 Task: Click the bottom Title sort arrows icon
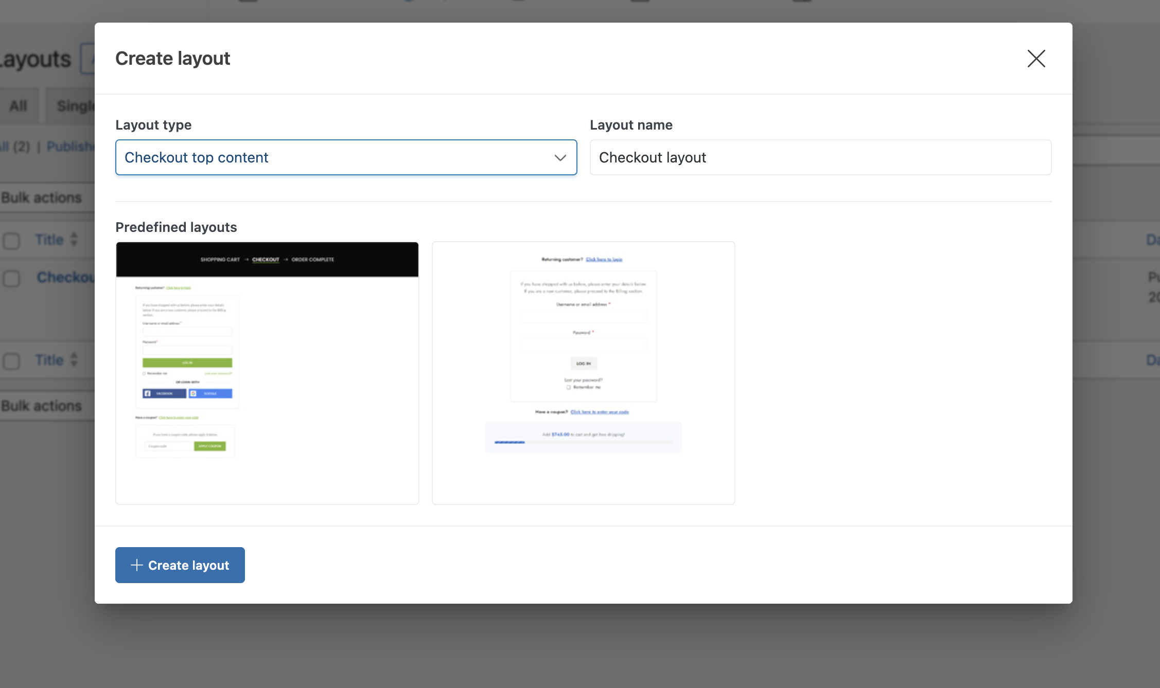point(74,359)
